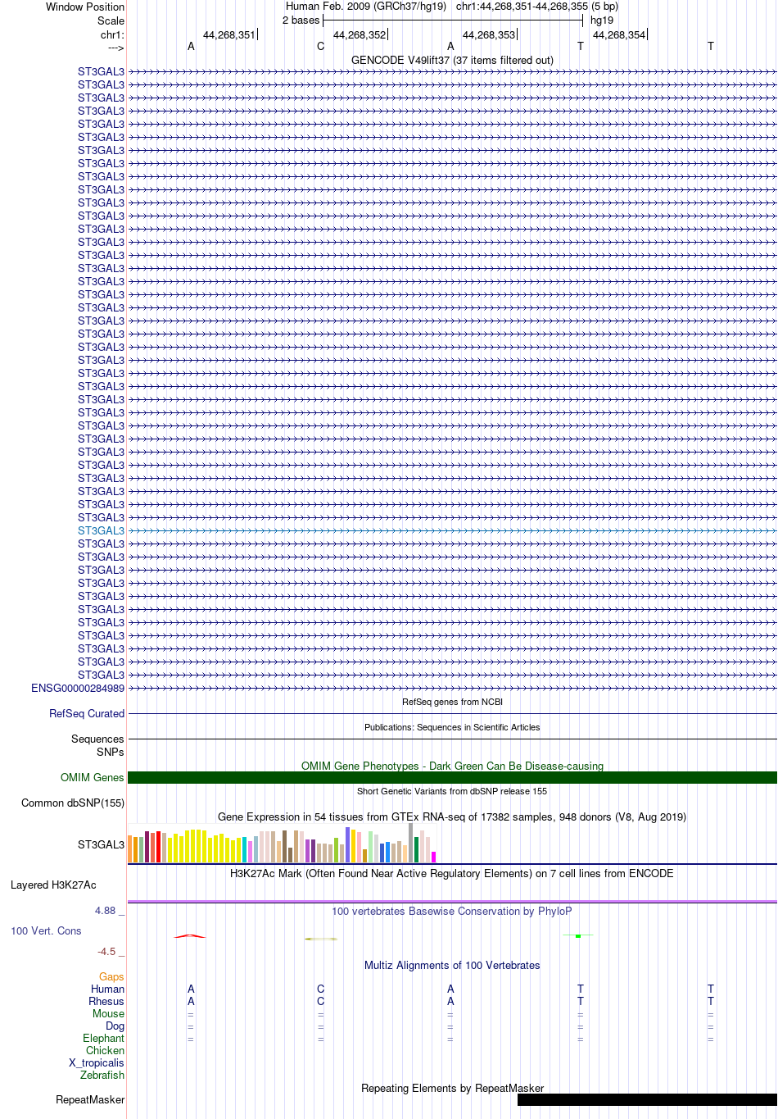
Task: Open the ENSG00000284989 transcript label
Action: [x=78, y=688]
